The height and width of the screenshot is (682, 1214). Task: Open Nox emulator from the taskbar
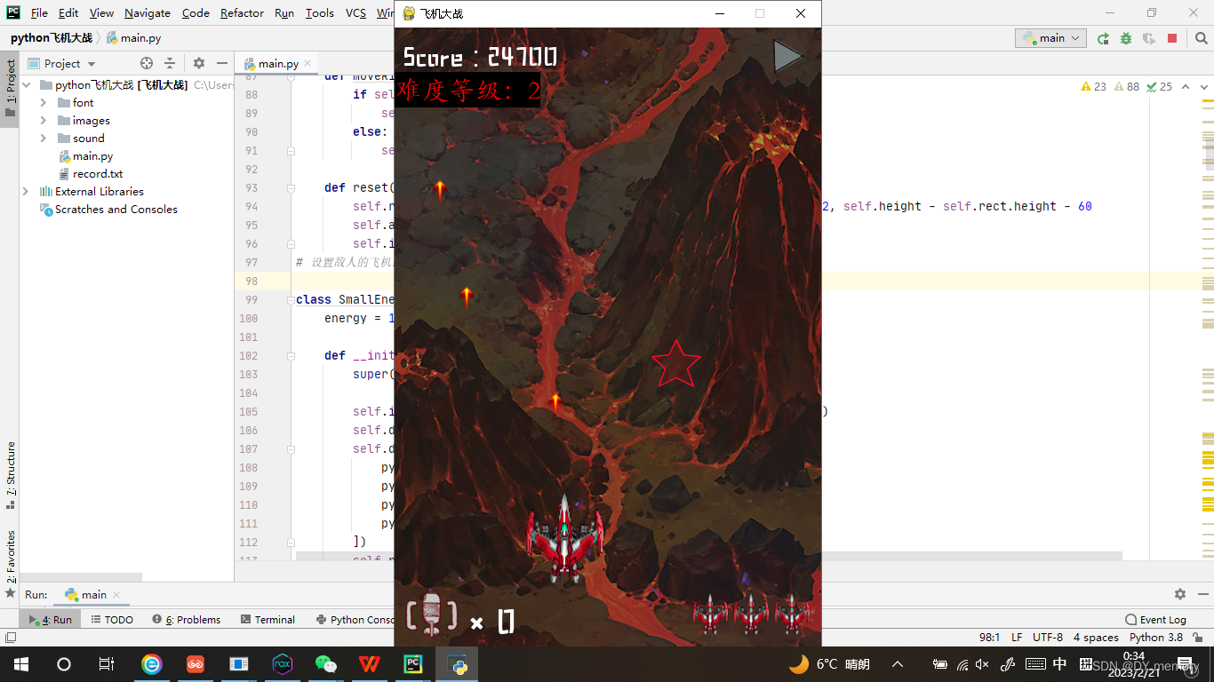[x=283, y=663]
